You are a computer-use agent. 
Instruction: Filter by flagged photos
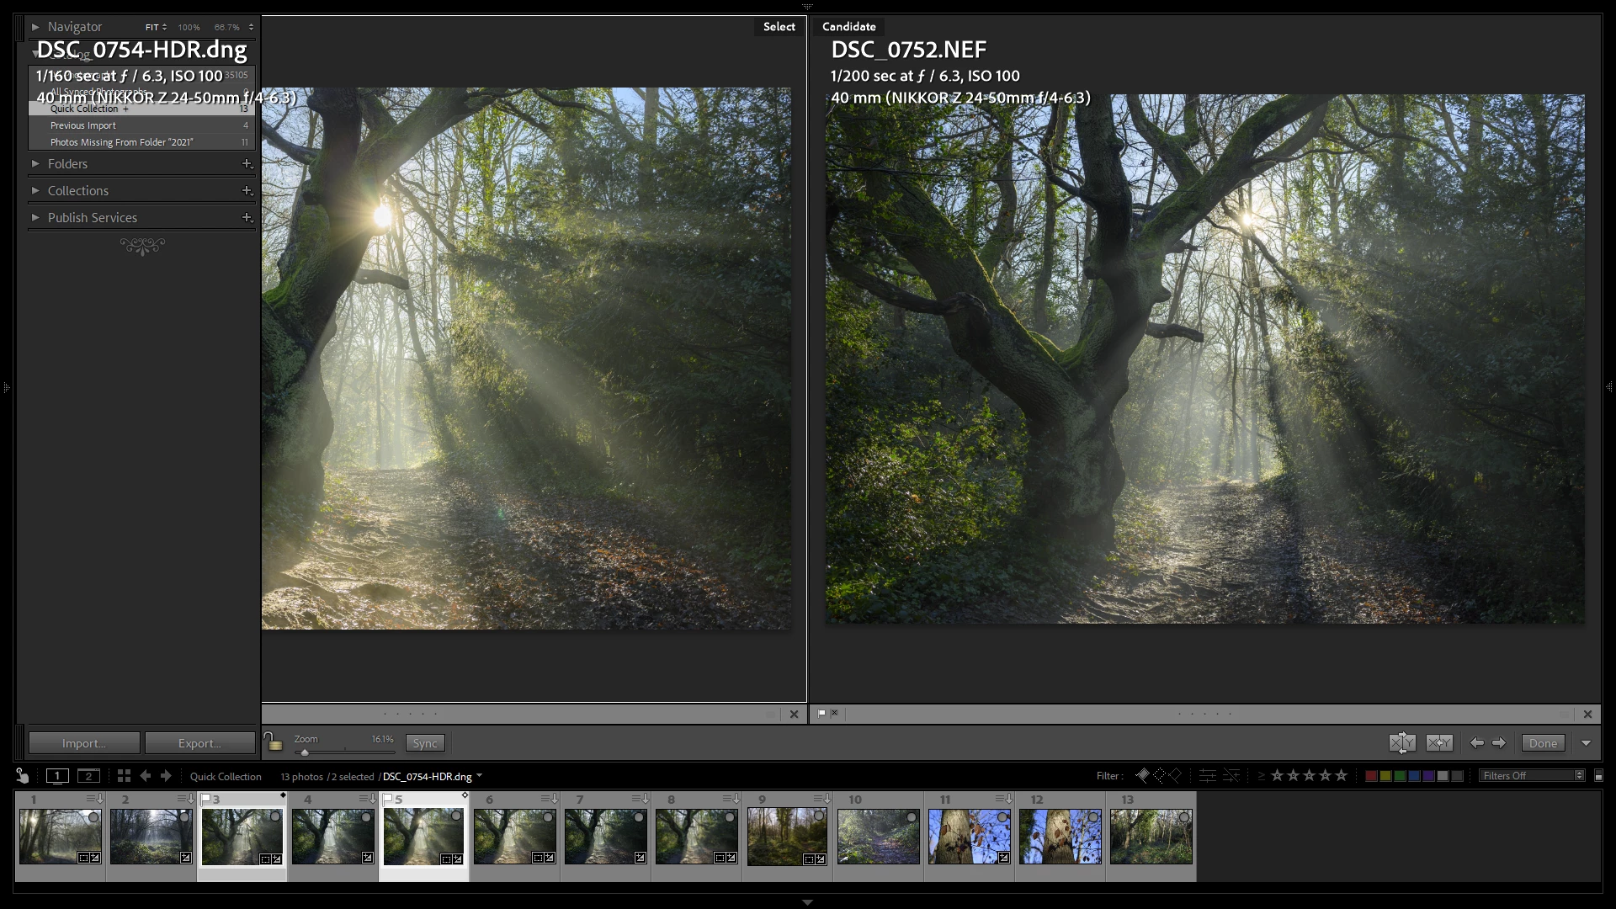coord(1142,775)
